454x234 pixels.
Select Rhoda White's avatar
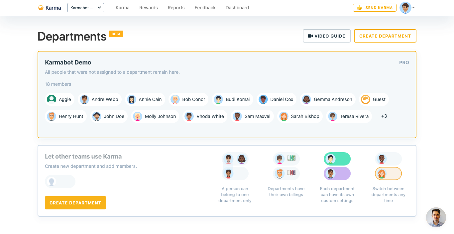point(189,116)
